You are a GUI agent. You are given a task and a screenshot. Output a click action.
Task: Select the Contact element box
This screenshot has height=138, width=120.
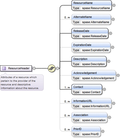[x=87, y=89]
